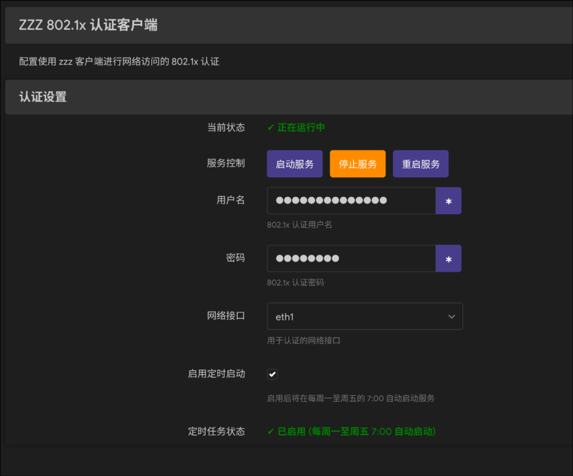Focus the 密码 input field
573x476 pixels.
(351, 259)
